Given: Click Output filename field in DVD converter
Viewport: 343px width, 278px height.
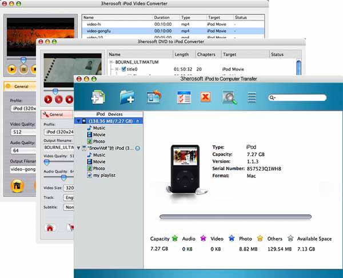Looking at the screenshot, I should (59, 148).
